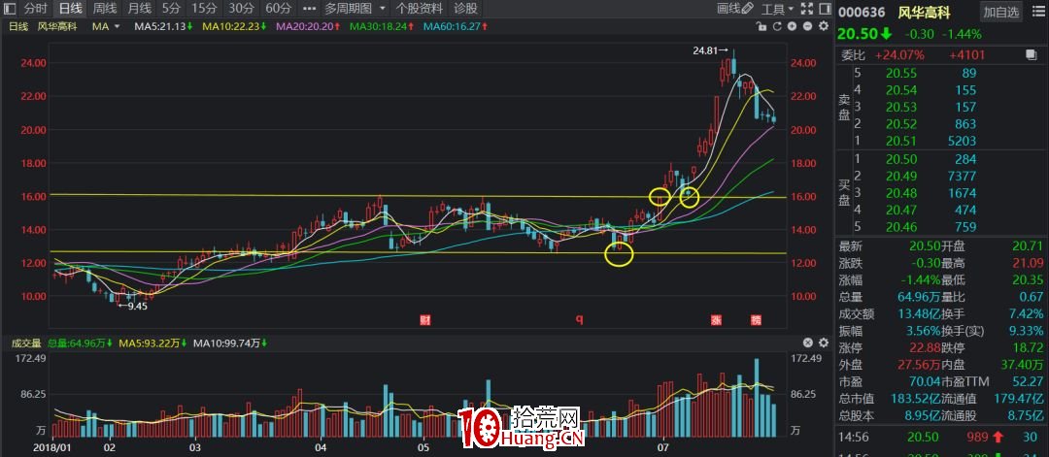Open the more periods ellipsis menu
This screenshot has height=457, width=1049.
[309, 9]
